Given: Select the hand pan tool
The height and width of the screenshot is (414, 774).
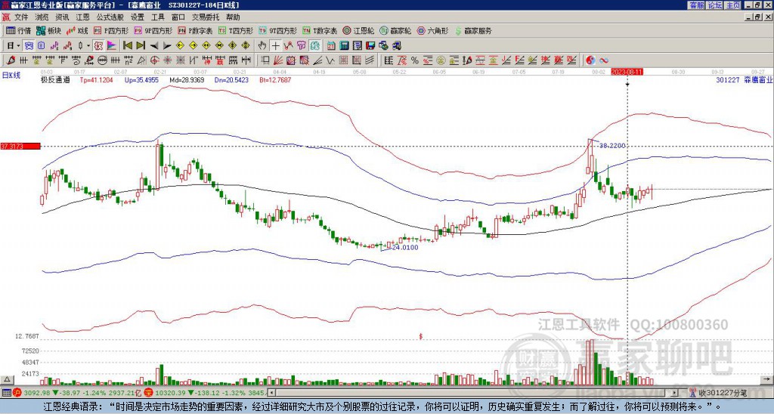Looking at the screenshot, I should [x=262, y=46].
